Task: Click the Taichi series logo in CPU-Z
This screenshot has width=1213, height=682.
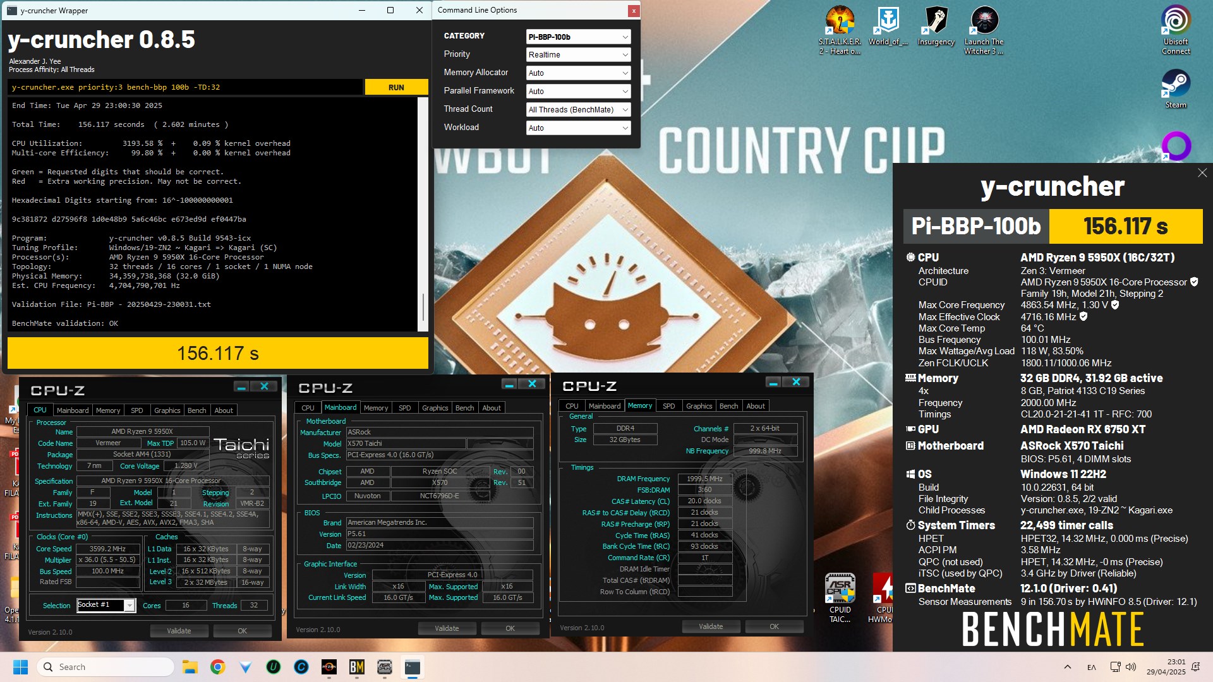Action: point(241,448)
